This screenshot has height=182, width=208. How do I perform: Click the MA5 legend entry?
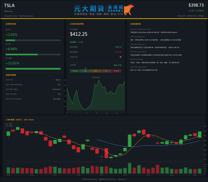click(x=9, y=124)
